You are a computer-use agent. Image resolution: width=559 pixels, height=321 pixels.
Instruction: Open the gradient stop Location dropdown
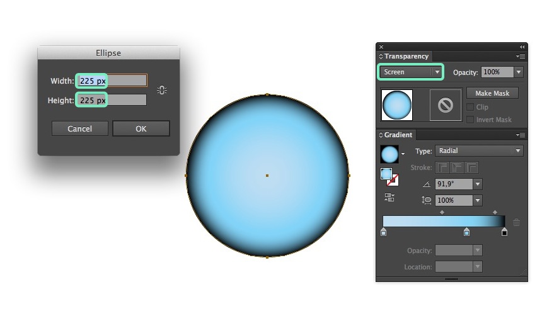478,266
